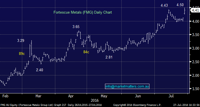Click the tall price bar under 3.29
Screen dimensions: 200x107
(31, 48)
